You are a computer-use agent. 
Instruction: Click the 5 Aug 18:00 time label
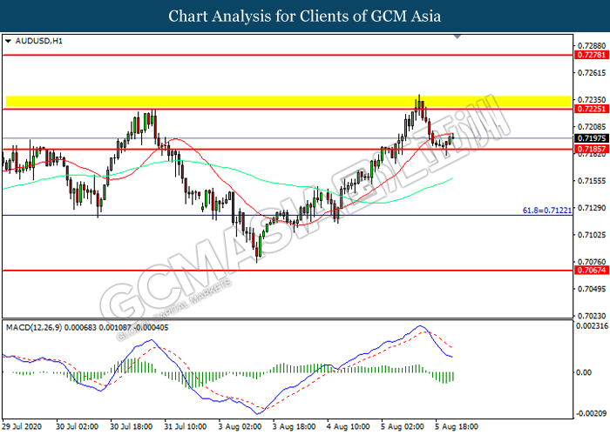coord(457,426)
